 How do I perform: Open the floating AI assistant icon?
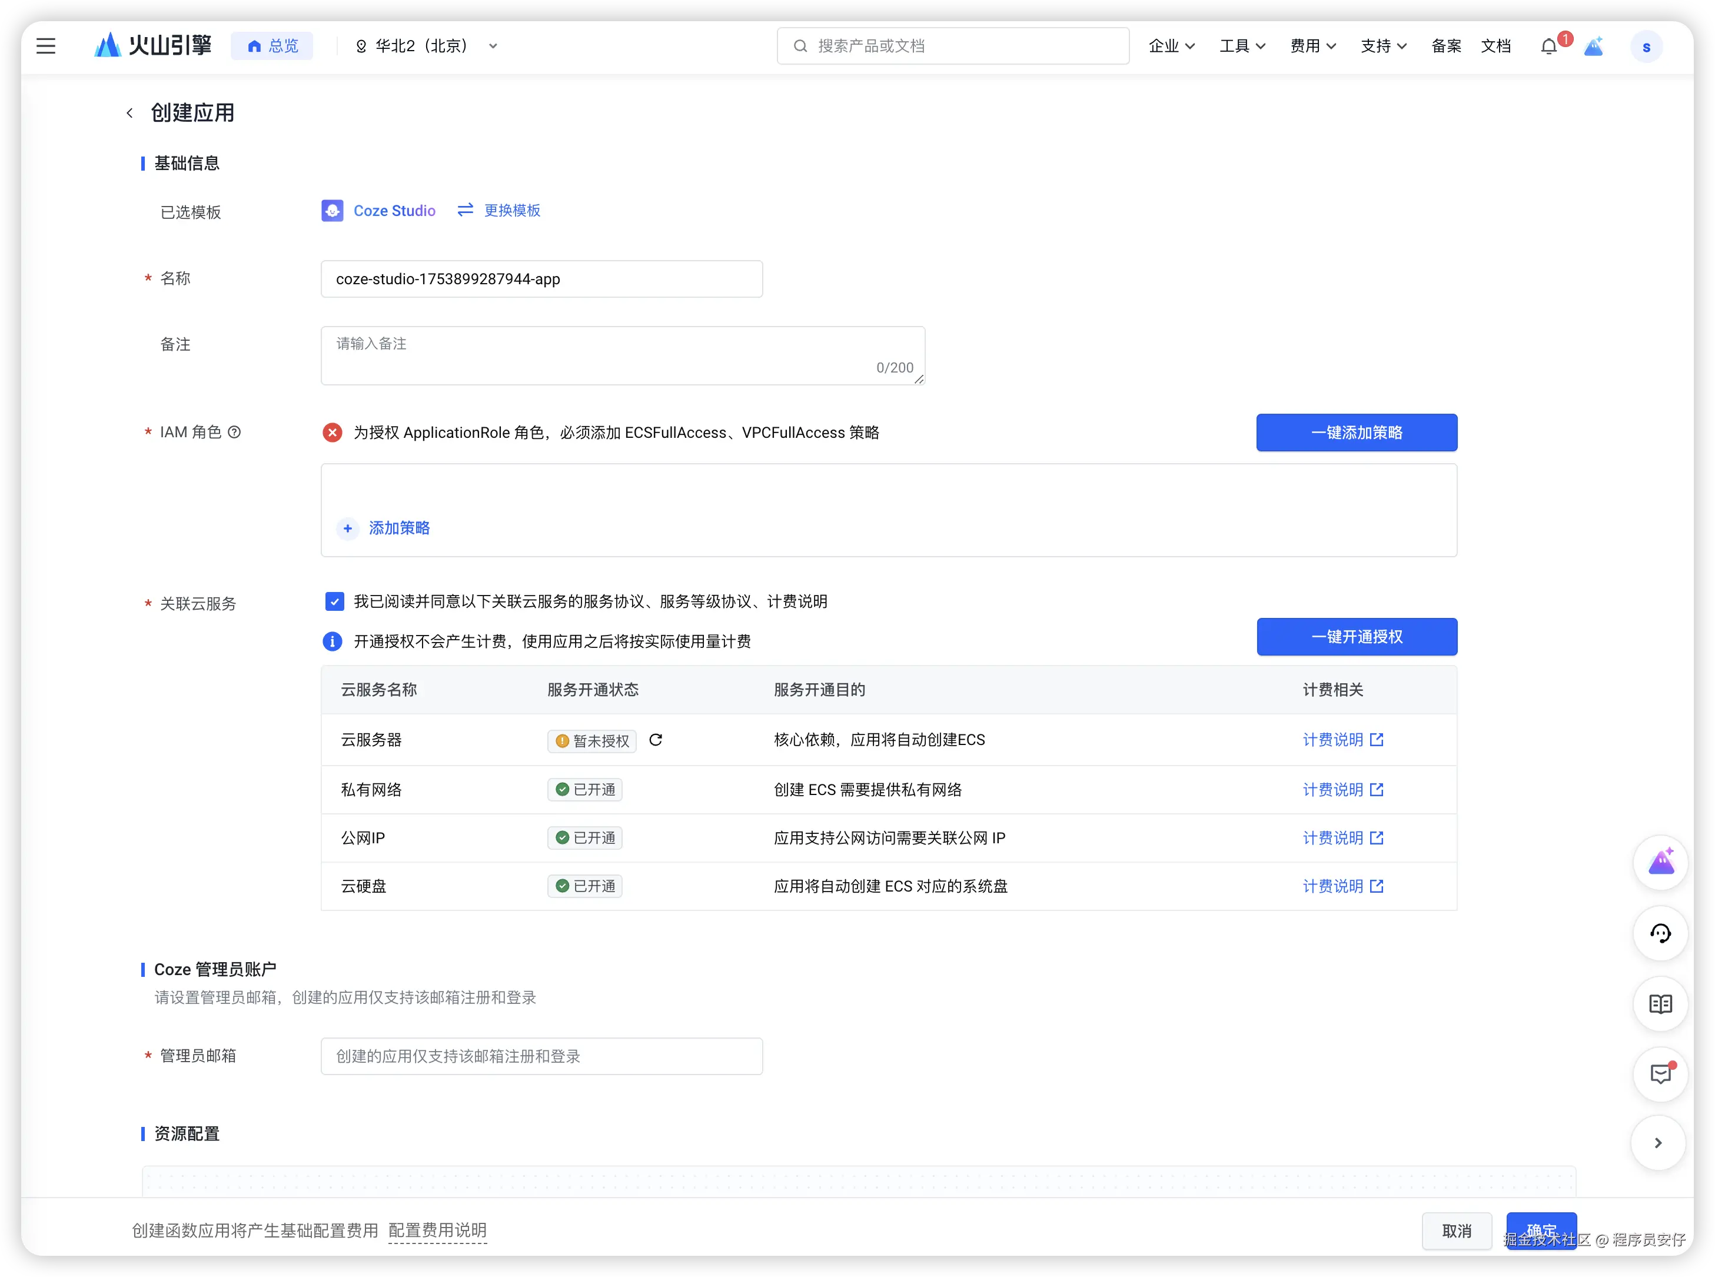(1660, 863)
